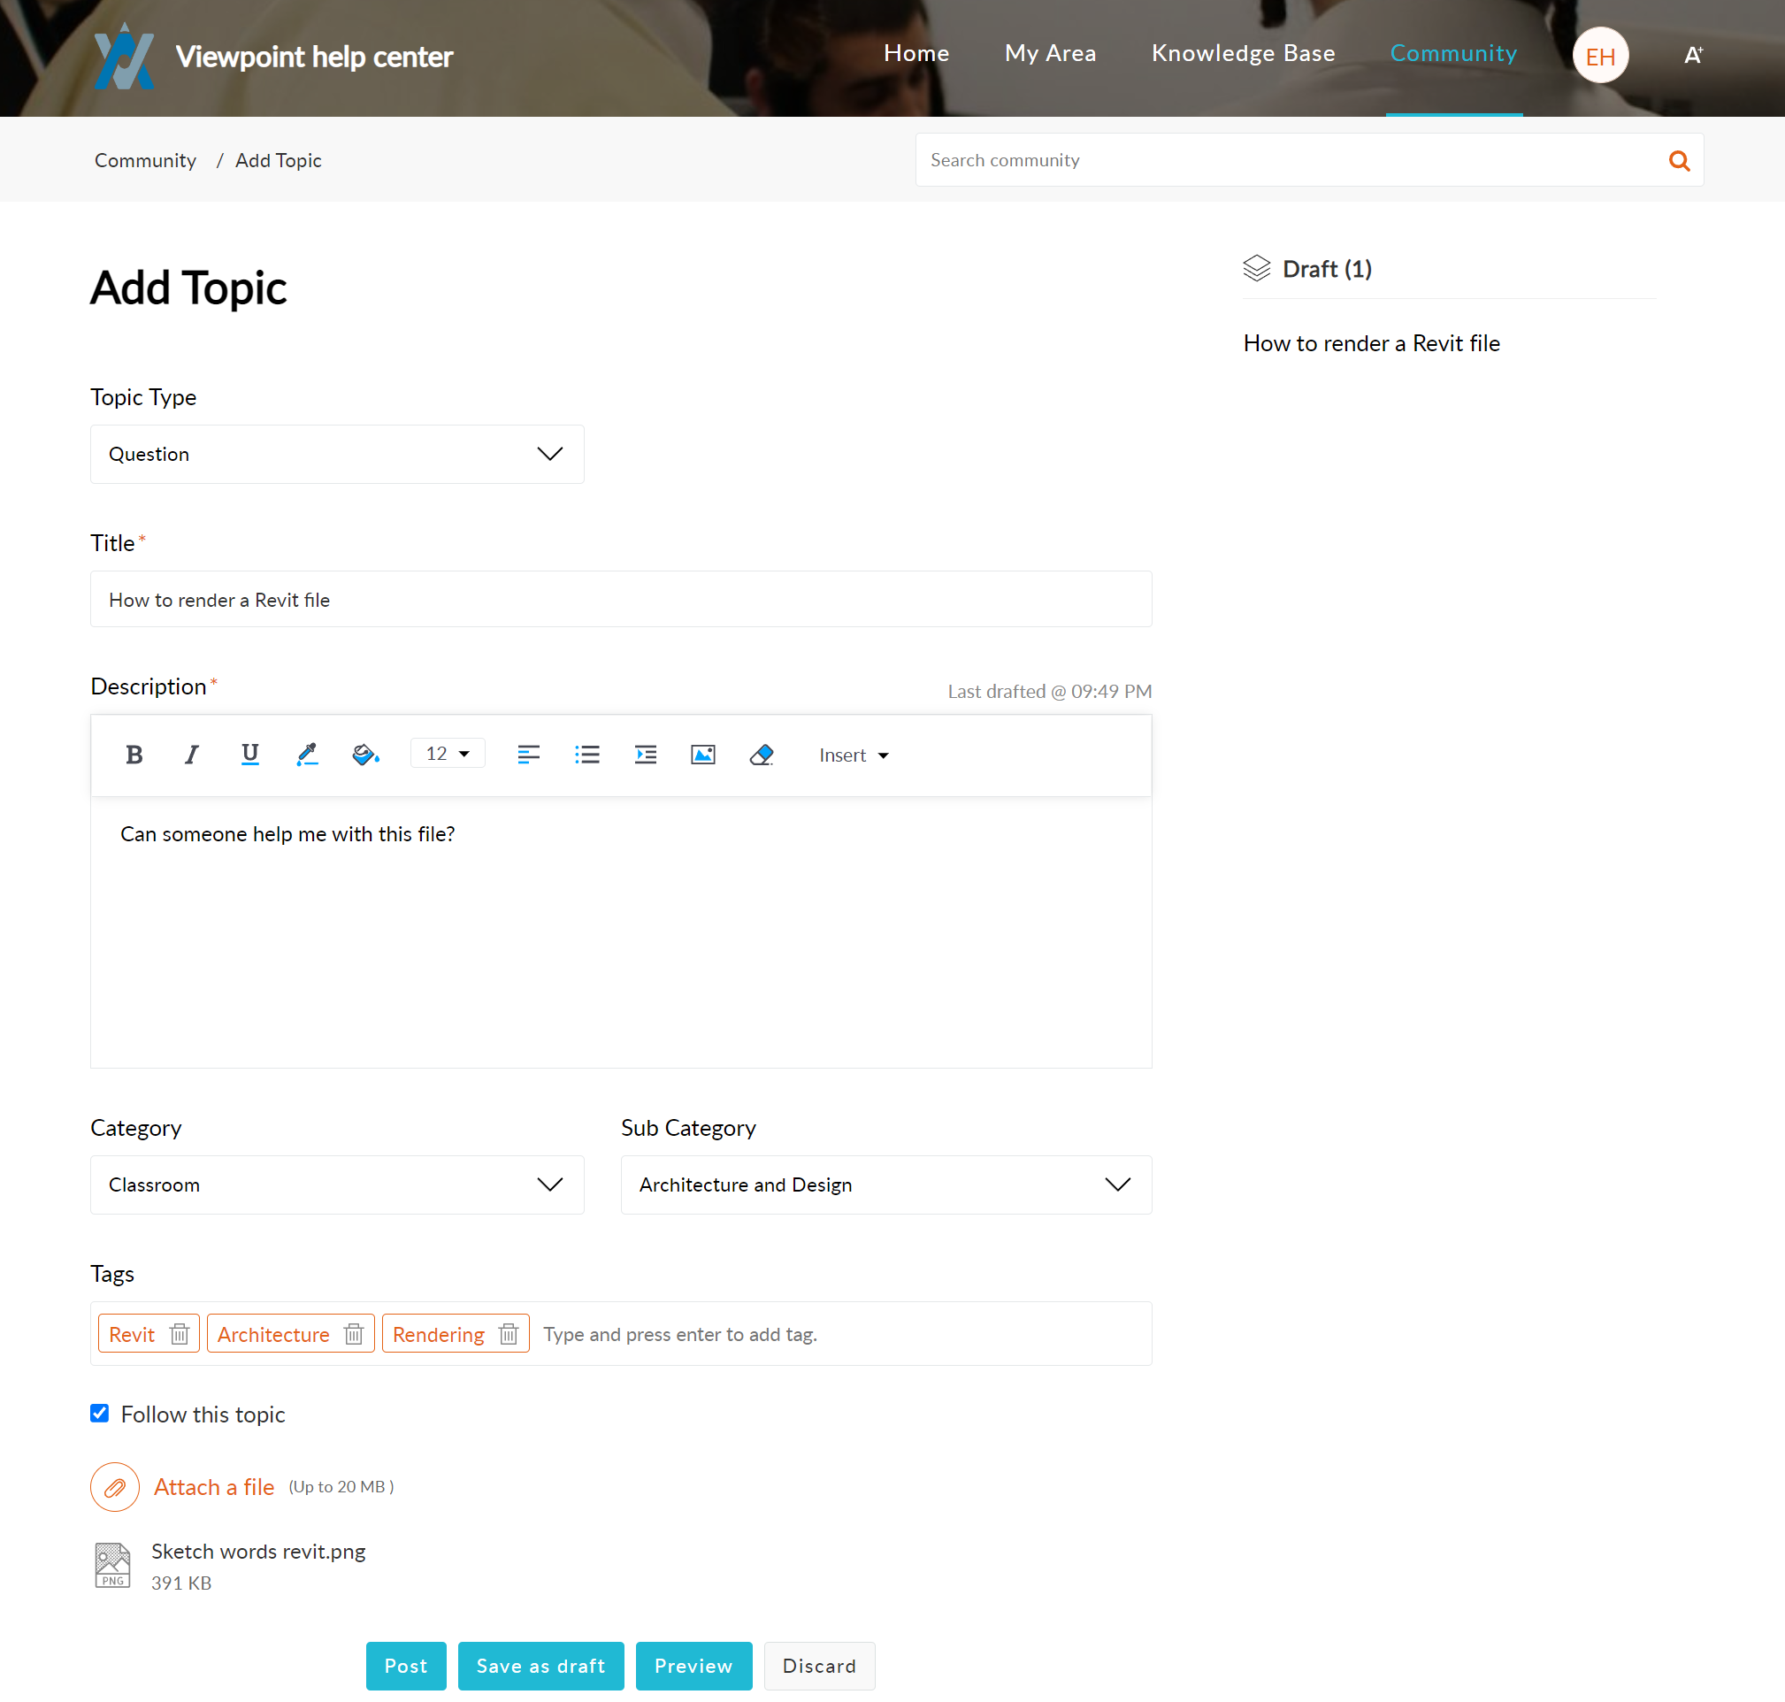Viewport: 1785px width, 1702px height.
Task: Toggle bold formatting in description editor
Action: 134,754
